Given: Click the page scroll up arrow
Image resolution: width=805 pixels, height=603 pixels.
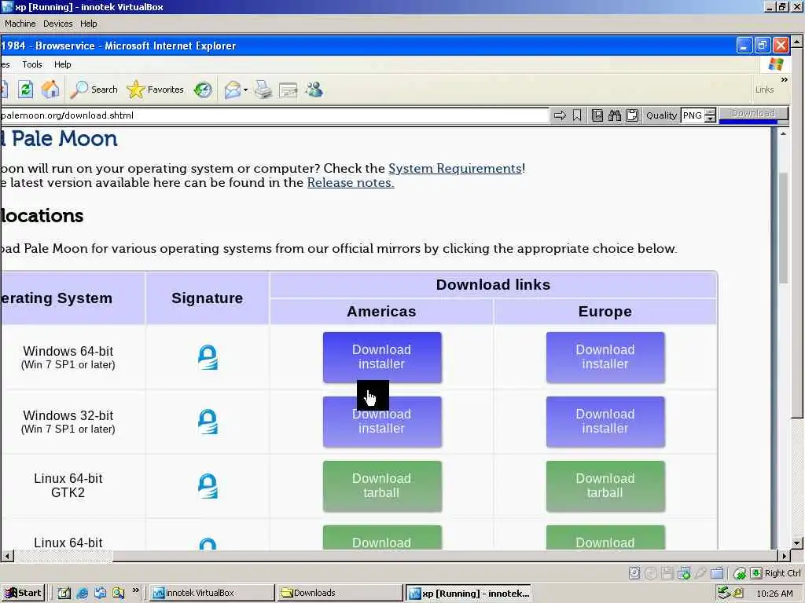Looking at the screenshot, I should click(x=783, y=133).
